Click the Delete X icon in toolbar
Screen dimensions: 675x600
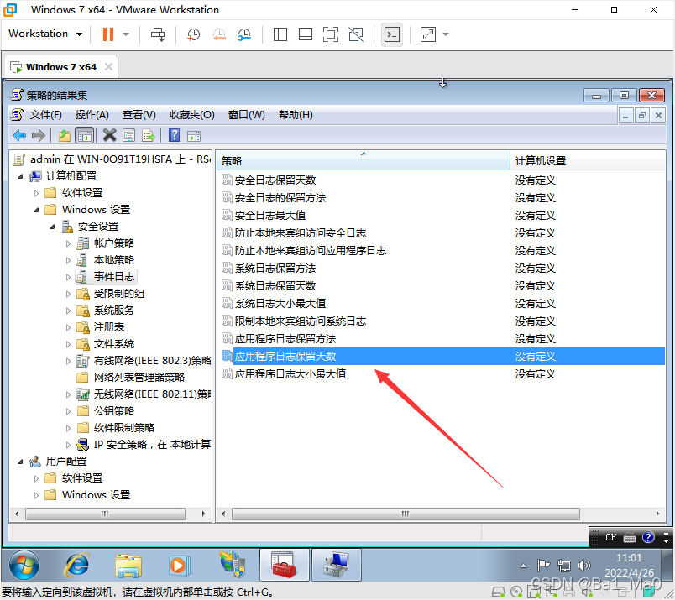(x=110, y=136)
